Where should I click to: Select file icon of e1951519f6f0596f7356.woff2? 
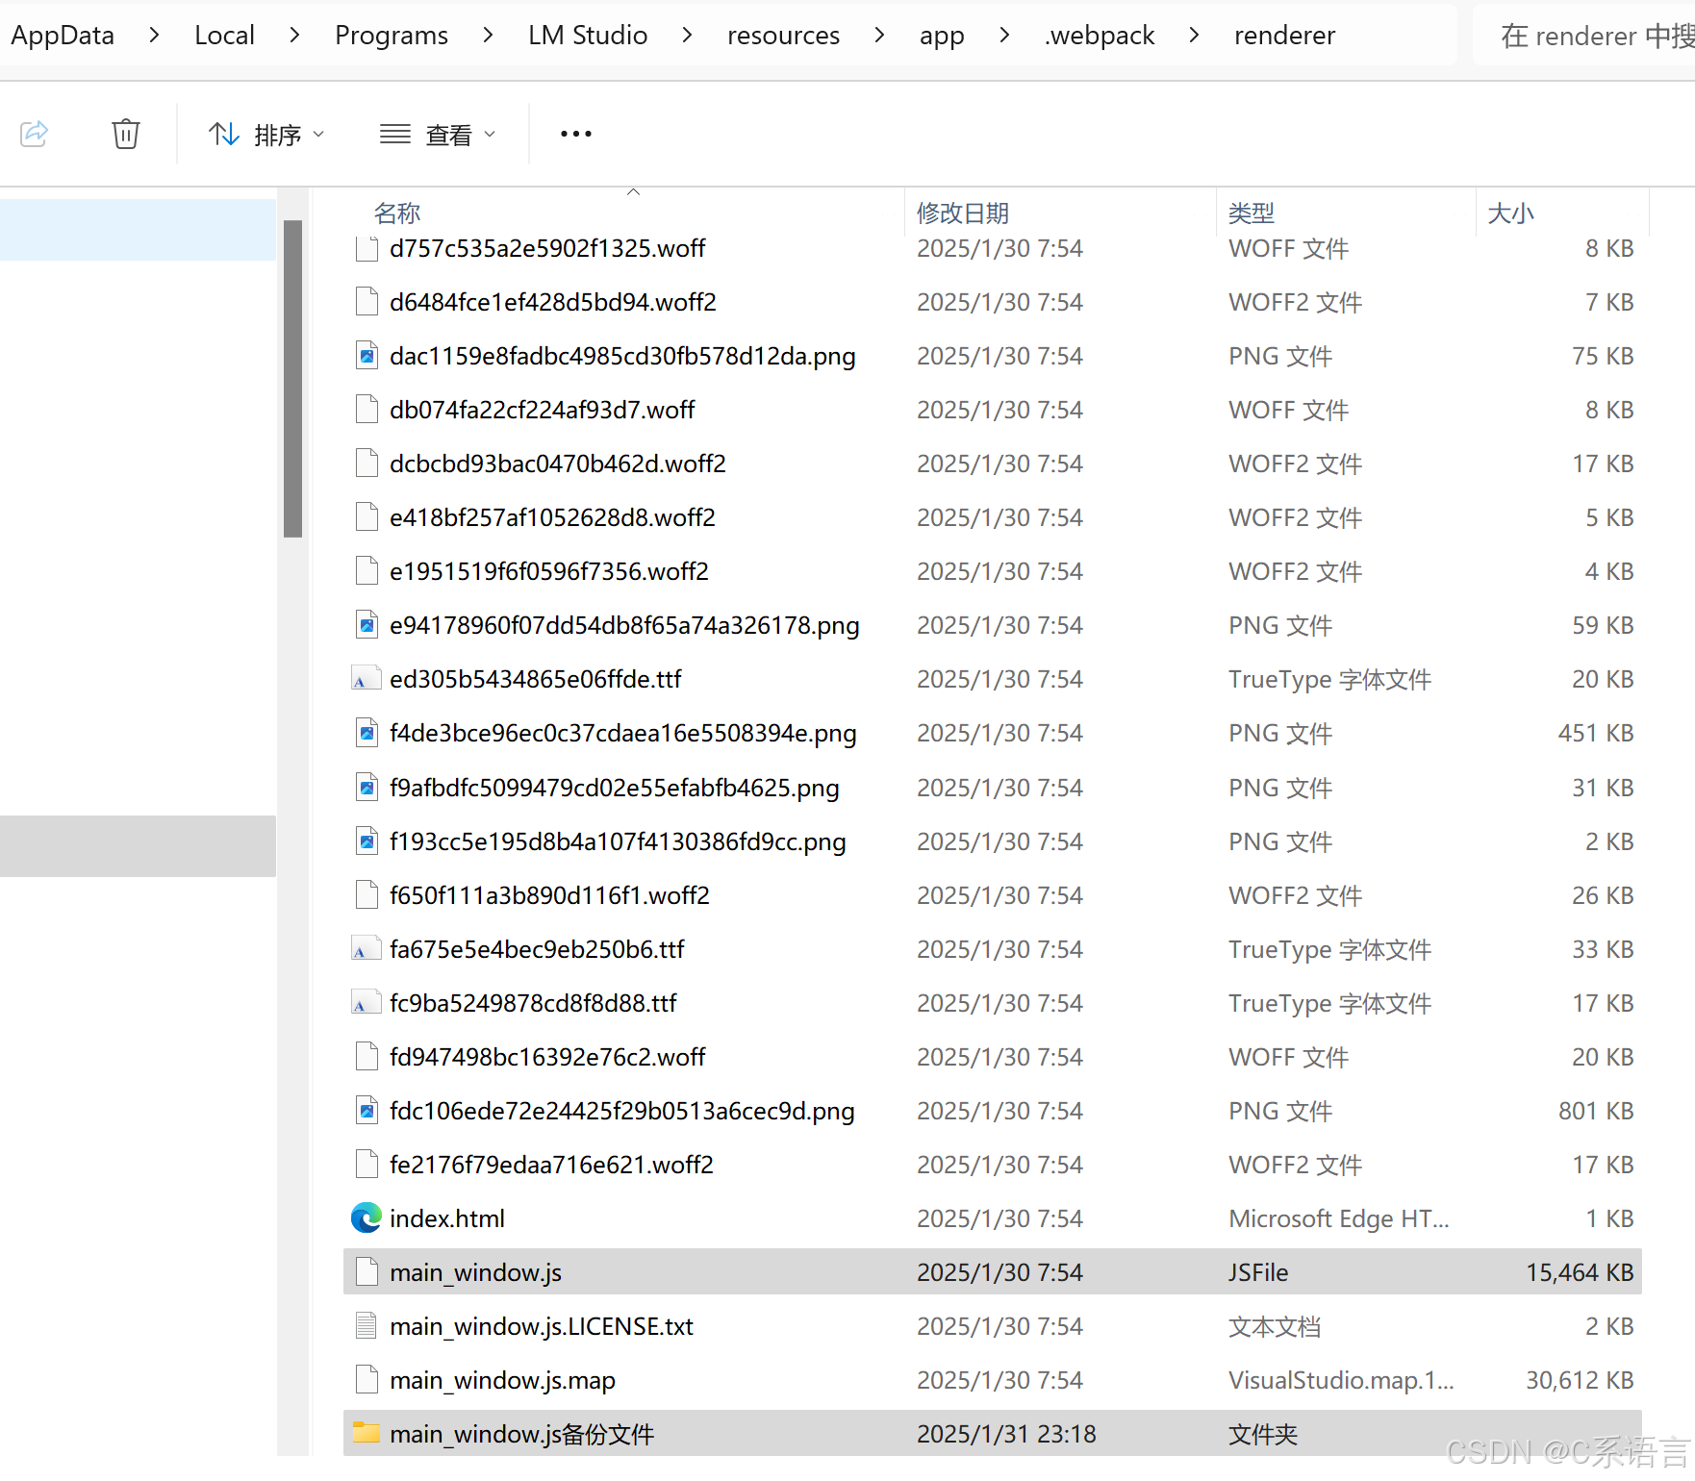(x=367, y=571)
